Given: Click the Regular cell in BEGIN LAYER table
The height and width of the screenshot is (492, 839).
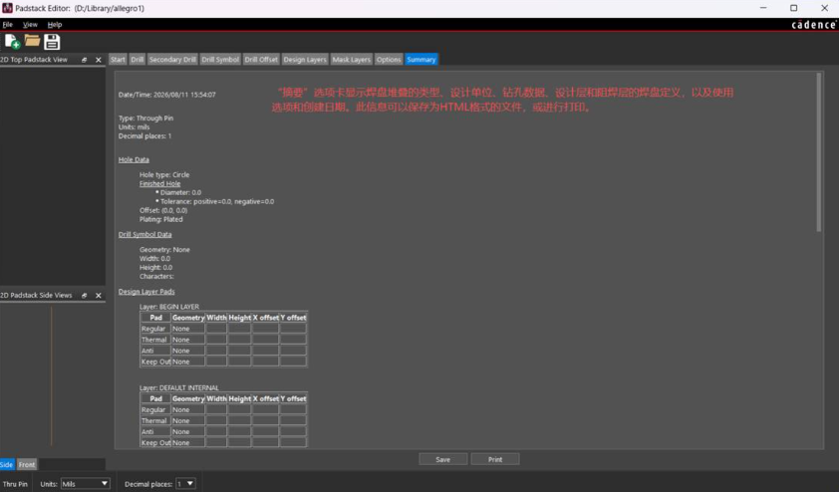Looking at the screenshot, I should pos(155,329).
